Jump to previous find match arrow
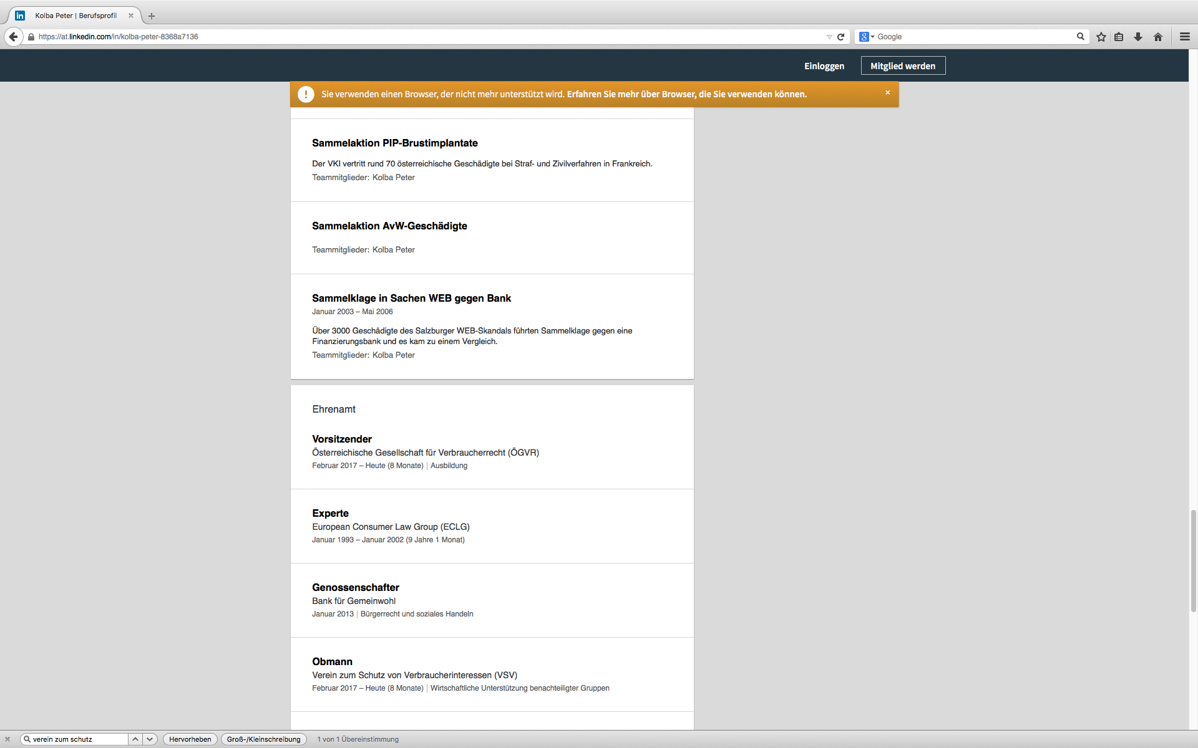Image resolution: width=1198 pixels, height=748 pixels. pyautogui.click(x=135, y=739)
